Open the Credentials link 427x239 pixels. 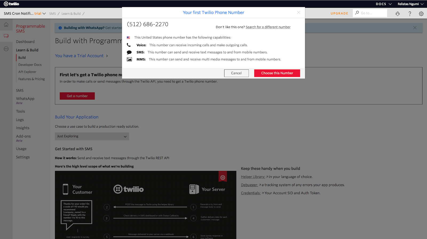click(251, 193)
